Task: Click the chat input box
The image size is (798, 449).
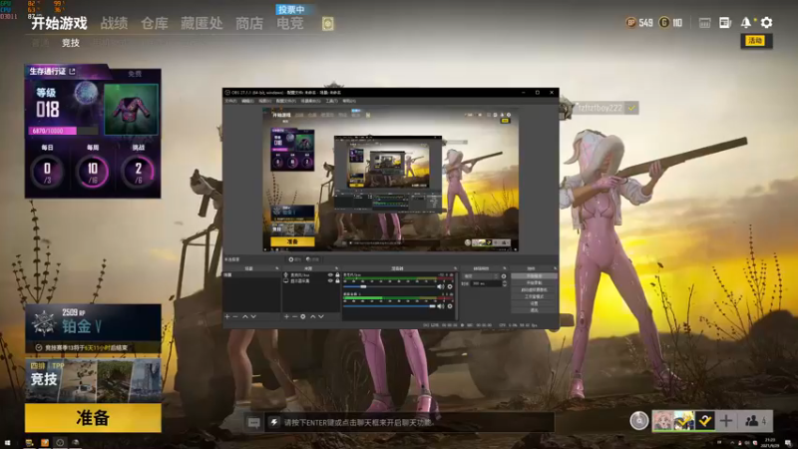Action: [x=409, y=422]
